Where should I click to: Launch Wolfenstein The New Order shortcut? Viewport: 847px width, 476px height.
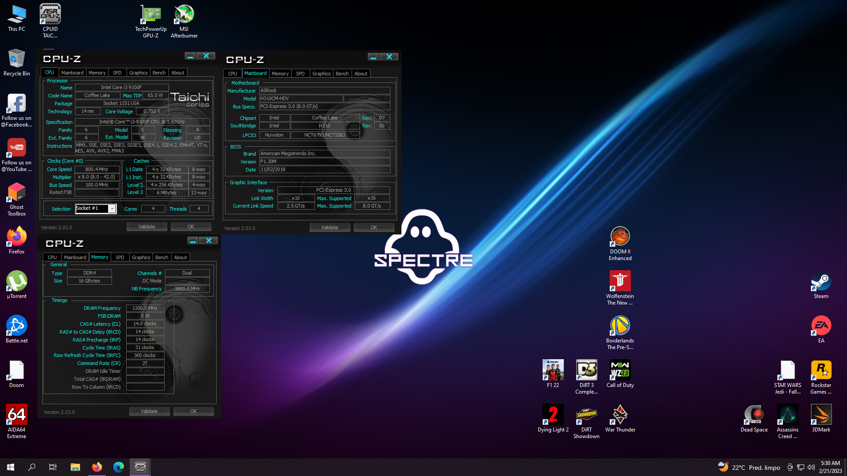(x=620, y=288)
